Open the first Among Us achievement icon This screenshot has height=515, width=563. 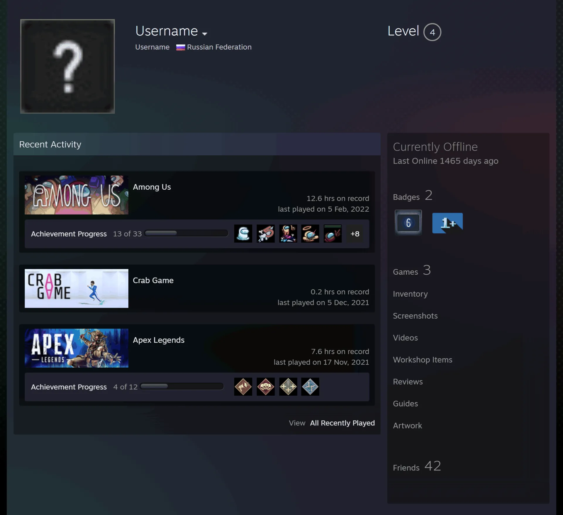point(243,234)
